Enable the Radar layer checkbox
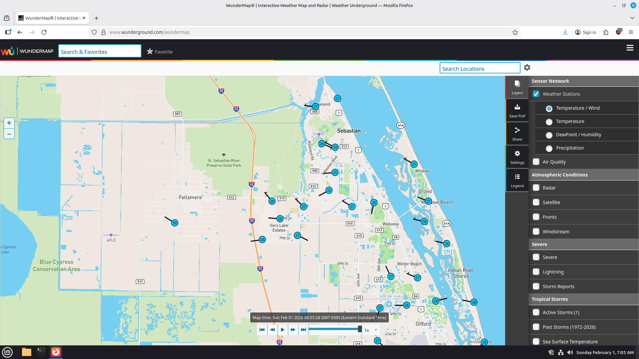Viewport: 639px width, 359px height. click(536, 188)
